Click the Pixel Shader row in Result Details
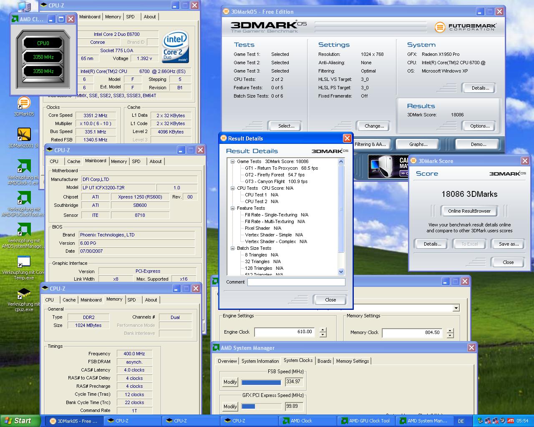The width and height of the screenshot is (534, 427). (263, 228)
